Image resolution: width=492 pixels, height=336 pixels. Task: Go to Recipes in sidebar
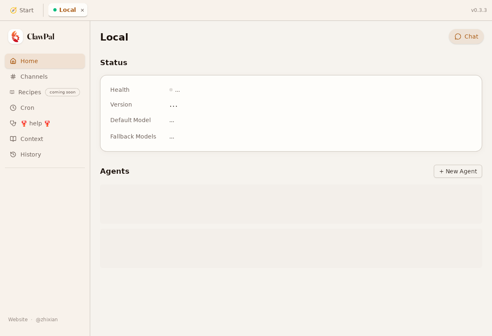[45, 92]
